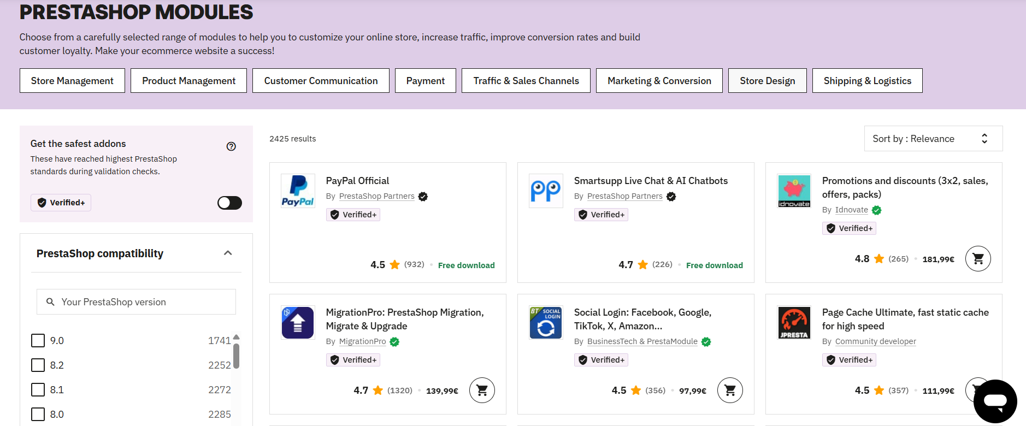1026x426 pixels.
Task: Click Verified+ shield badge on Smartsupp card
Action: (x=601, y=215)
